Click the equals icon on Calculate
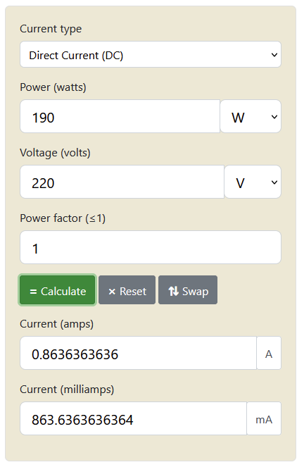Viewport: 304px width, 467px height. (x=33, y=292)
